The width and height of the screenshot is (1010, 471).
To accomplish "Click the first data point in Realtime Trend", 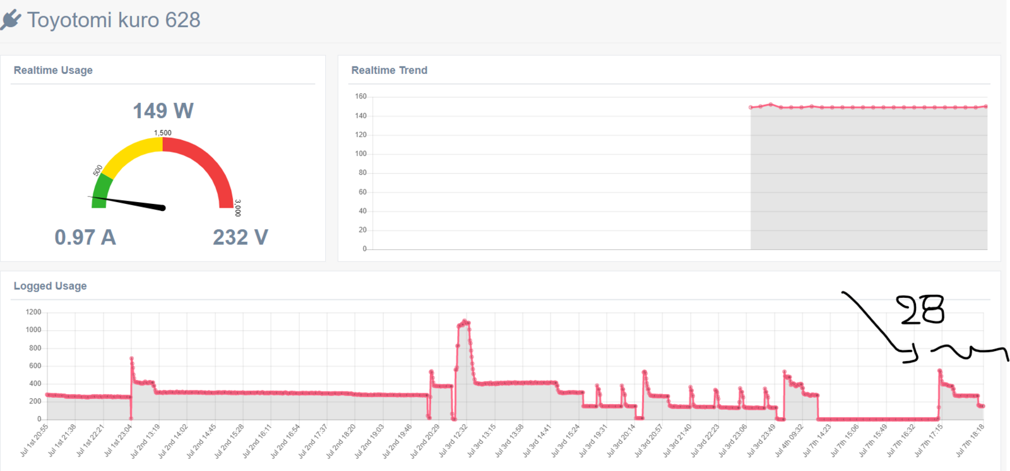I will pos(751,107).
